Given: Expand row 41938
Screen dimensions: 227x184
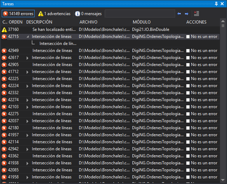Looking at the screenshot, I should coord(27,163).
